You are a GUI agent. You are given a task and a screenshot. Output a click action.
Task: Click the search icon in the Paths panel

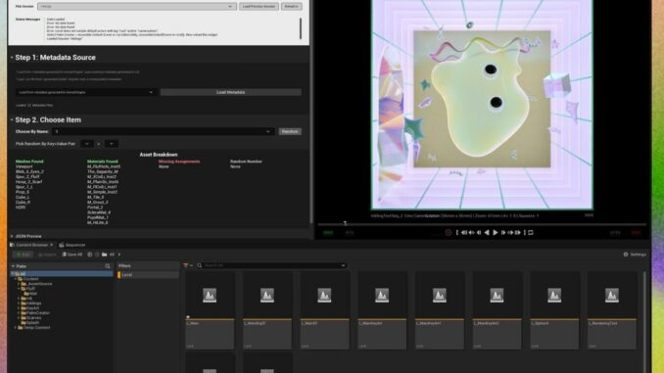108,266
